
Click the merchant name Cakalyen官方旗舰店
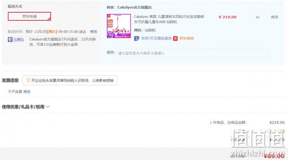(x=134, y=7)
